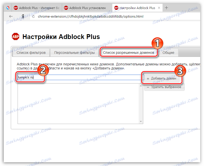Select the Общие tab
The height and width of the screenshot is (166, 204).
pyautogui.click(x=169, y=53)
